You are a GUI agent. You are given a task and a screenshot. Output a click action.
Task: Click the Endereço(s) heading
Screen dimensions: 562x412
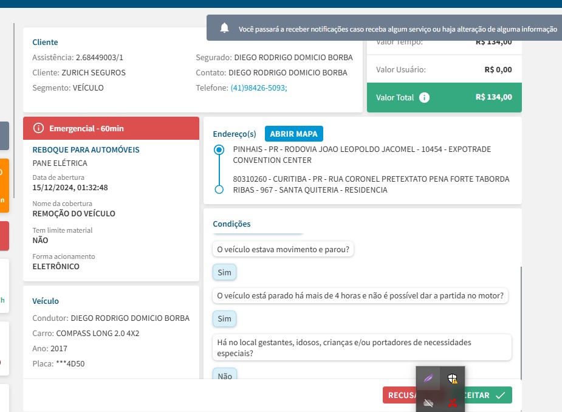click(x=235, y=134)
